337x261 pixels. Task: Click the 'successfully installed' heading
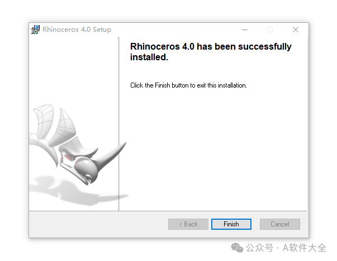pos(211,52)
